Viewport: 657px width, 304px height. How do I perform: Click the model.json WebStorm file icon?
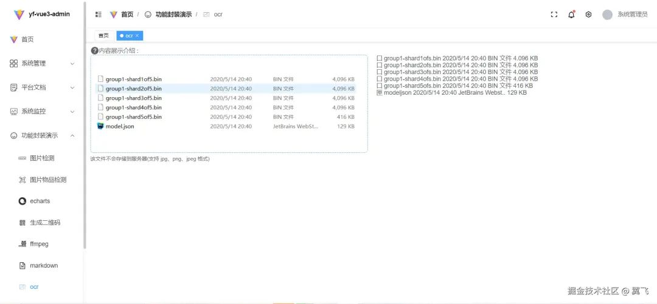click(100, 126)
